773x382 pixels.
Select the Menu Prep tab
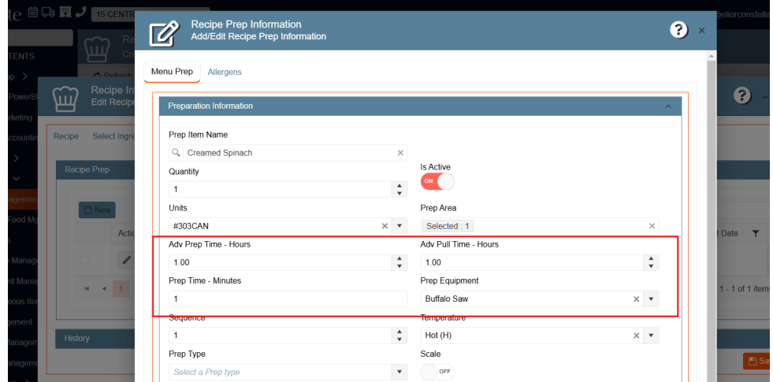click(172, 72)
